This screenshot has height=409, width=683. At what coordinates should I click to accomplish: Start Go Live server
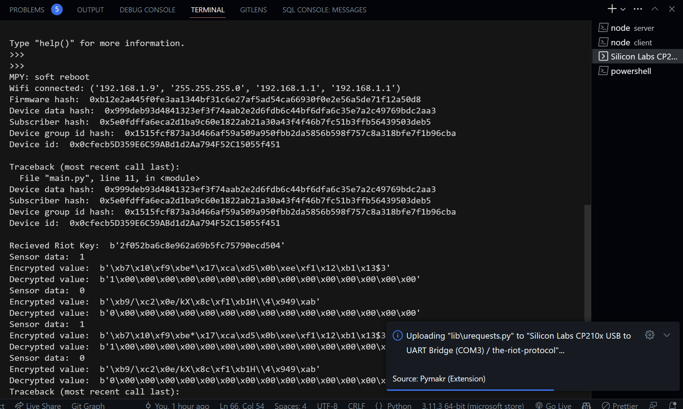[559, 405]
